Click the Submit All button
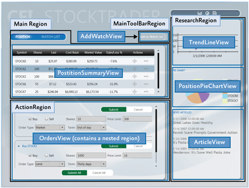Screen dimensions: 249x188 coord(74,173)
